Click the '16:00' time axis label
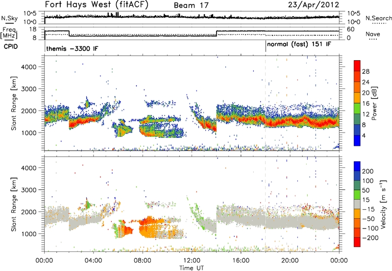 click(x=241, y=261)
